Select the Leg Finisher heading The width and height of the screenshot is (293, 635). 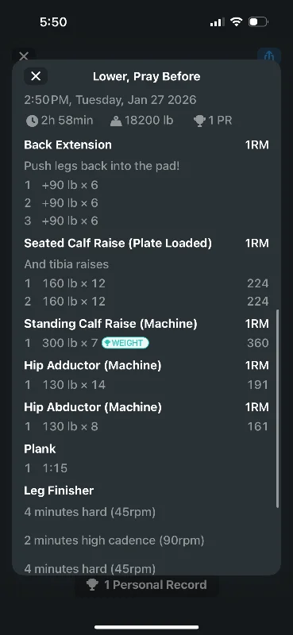[x=59, y=491]
